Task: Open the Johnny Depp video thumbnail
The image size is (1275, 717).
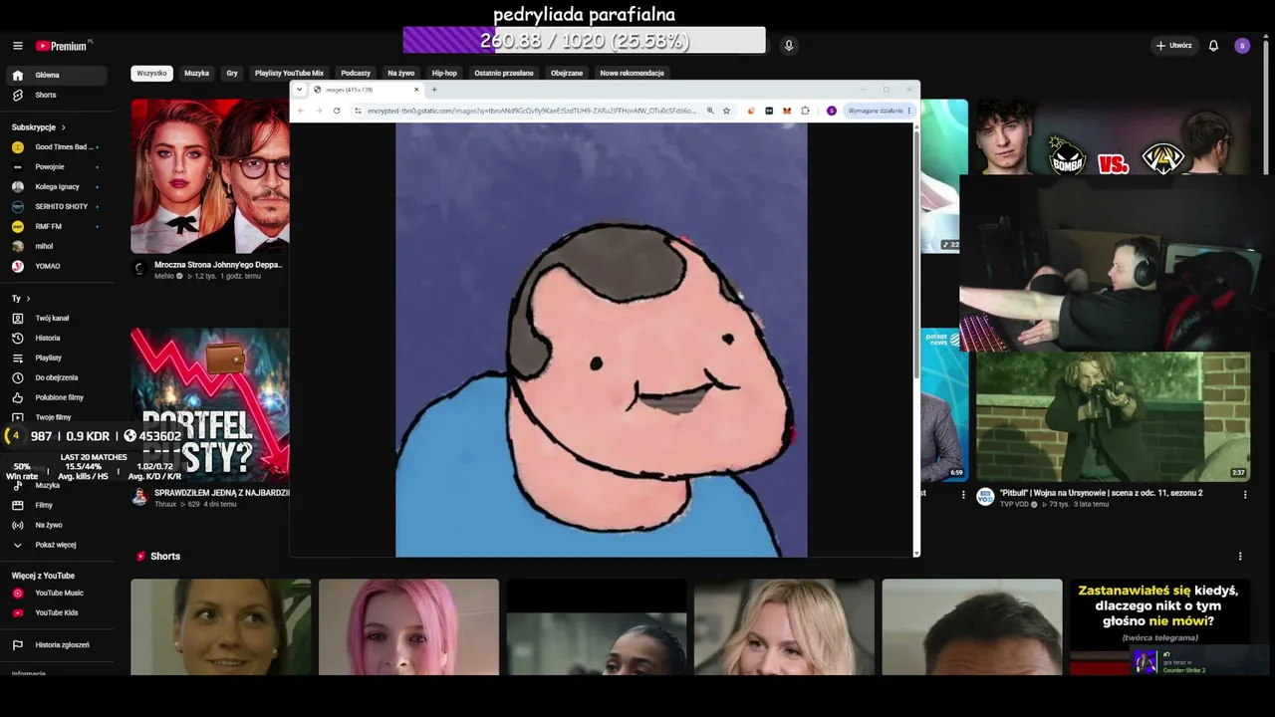Action: click(210, 176)
